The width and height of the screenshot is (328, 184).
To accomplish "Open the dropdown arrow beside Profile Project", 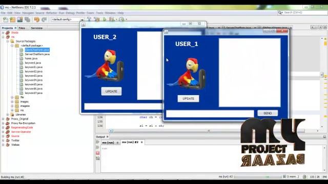I will 127,19.
